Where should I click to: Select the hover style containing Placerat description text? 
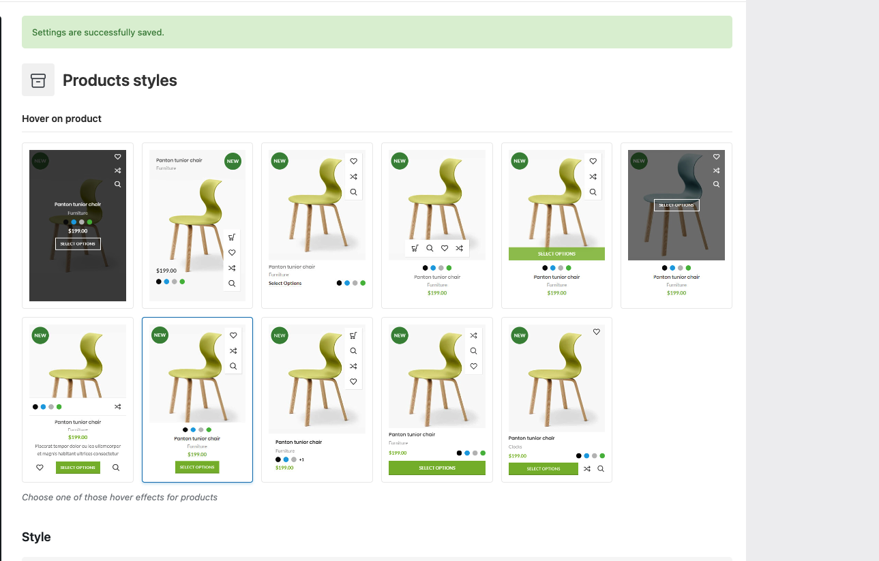pyautogui.click(x=78, y=399)
